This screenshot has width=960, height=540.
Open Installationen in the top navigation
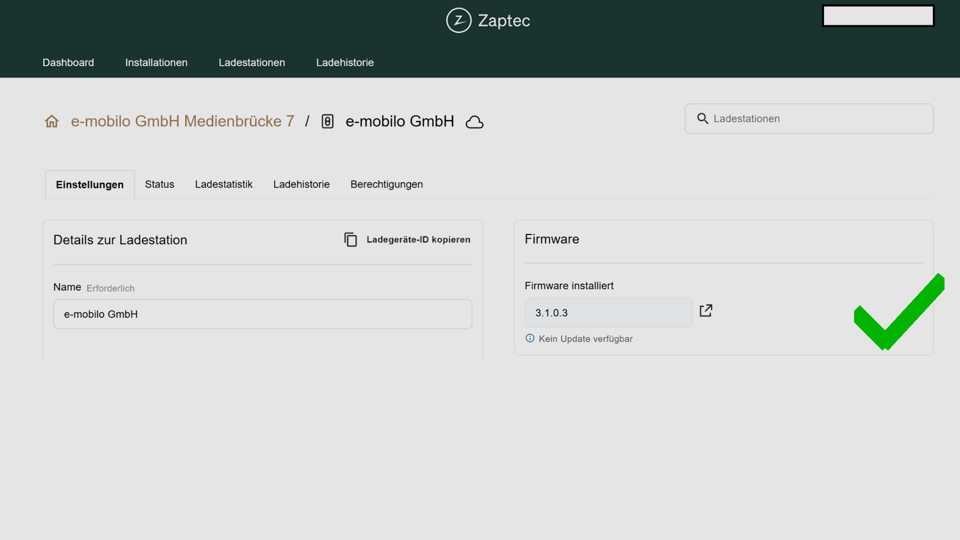coord(156,62)
